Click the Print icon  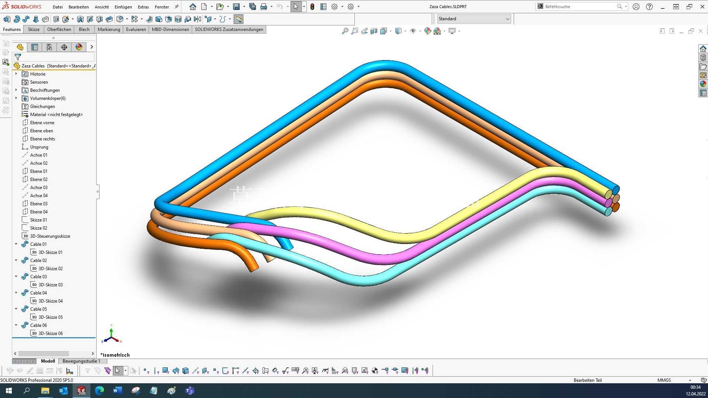click(x=264, y=7)
